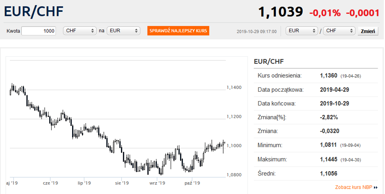Image resolution: width=385 pixels, height=194 pixels.
Task: Click the wrz '19 marker on chart axis
Action: pyautogui.click(x=157, y=183)
